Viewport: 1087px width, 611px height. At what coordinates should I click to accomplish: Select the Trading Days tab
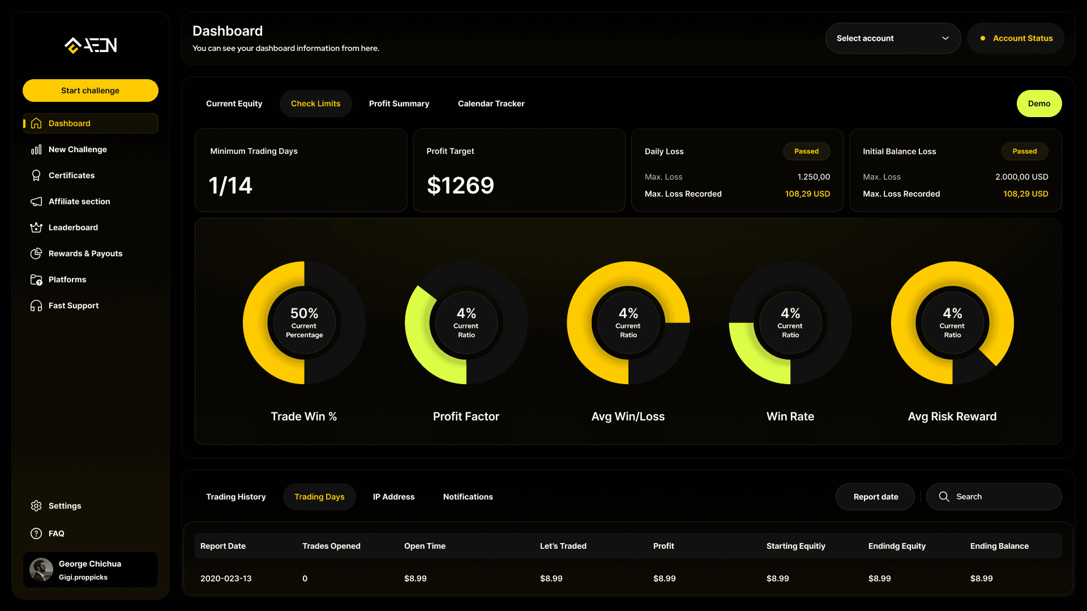319,497
